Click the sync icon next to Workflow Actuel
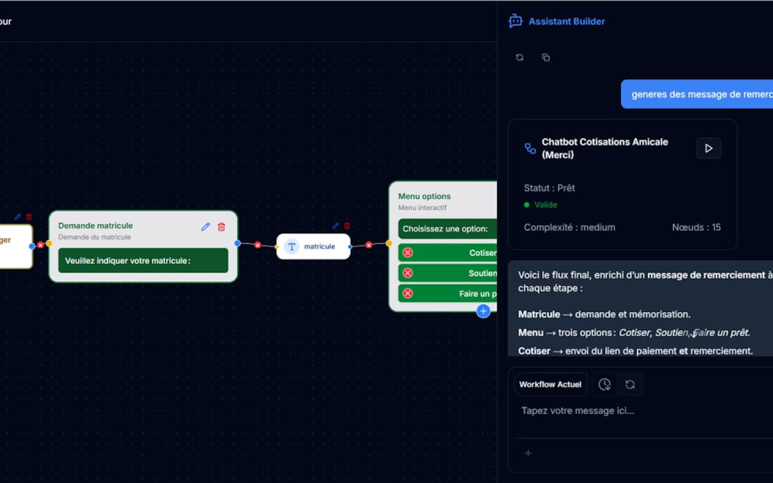 631,384
